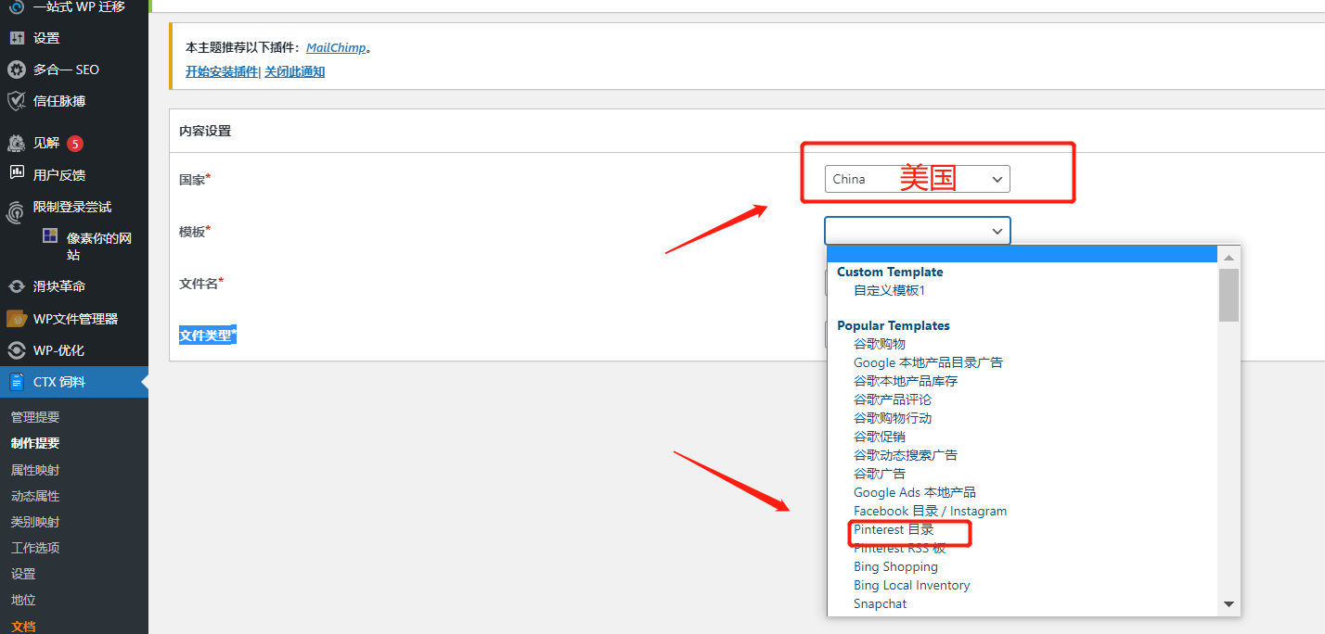Image resolution: width=1325 pixels, height=634 pixels.
Task: Click the MailChimp plugin link
Action: click(x=336, y=47)
